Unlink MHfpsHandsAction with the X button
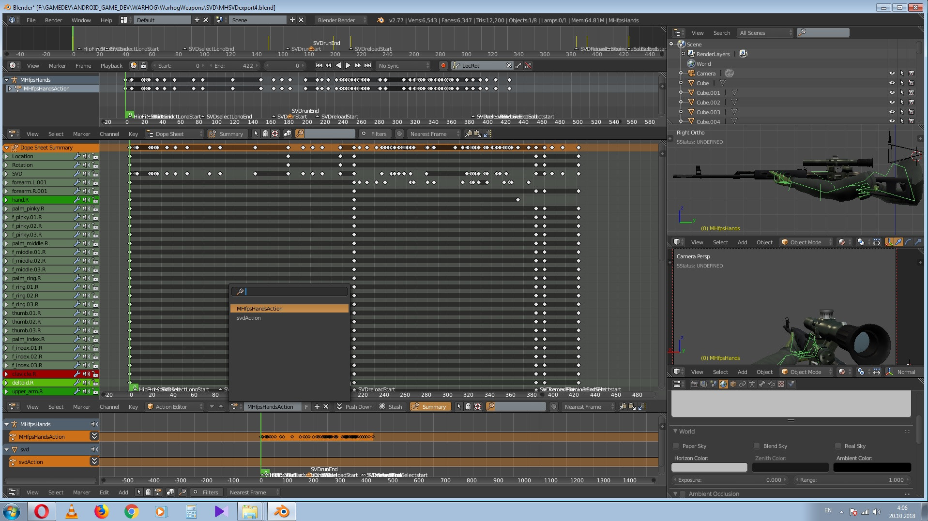This screenshot has height=521, width=928. tap(326, 407)
